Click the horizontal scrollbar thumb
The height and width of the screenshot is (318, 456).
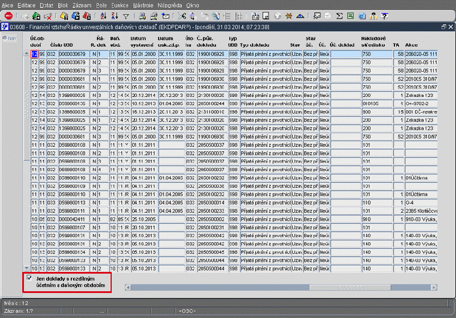351,287
